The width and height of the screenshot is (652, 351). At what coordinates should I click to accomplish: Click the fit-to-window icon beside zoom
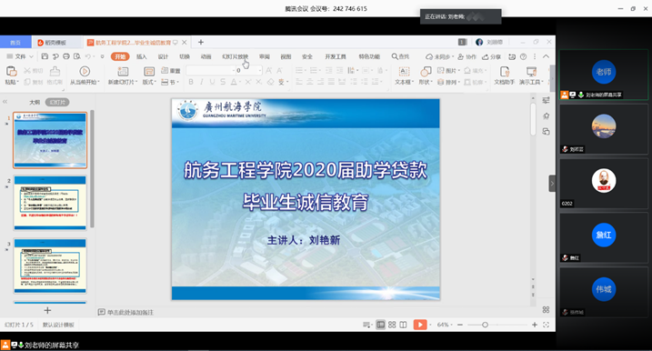(547, 325)
